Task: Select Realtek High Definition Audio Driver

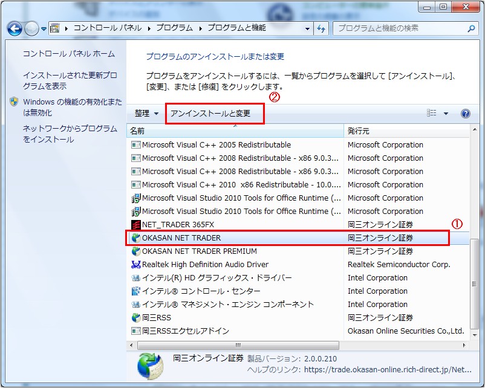Action: 298,264
